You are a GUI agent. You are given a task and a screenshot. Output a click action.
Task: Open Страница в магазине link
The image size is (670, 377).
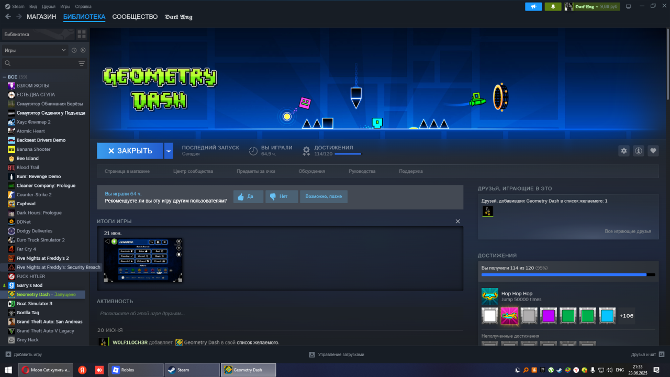tap(127, 171)
